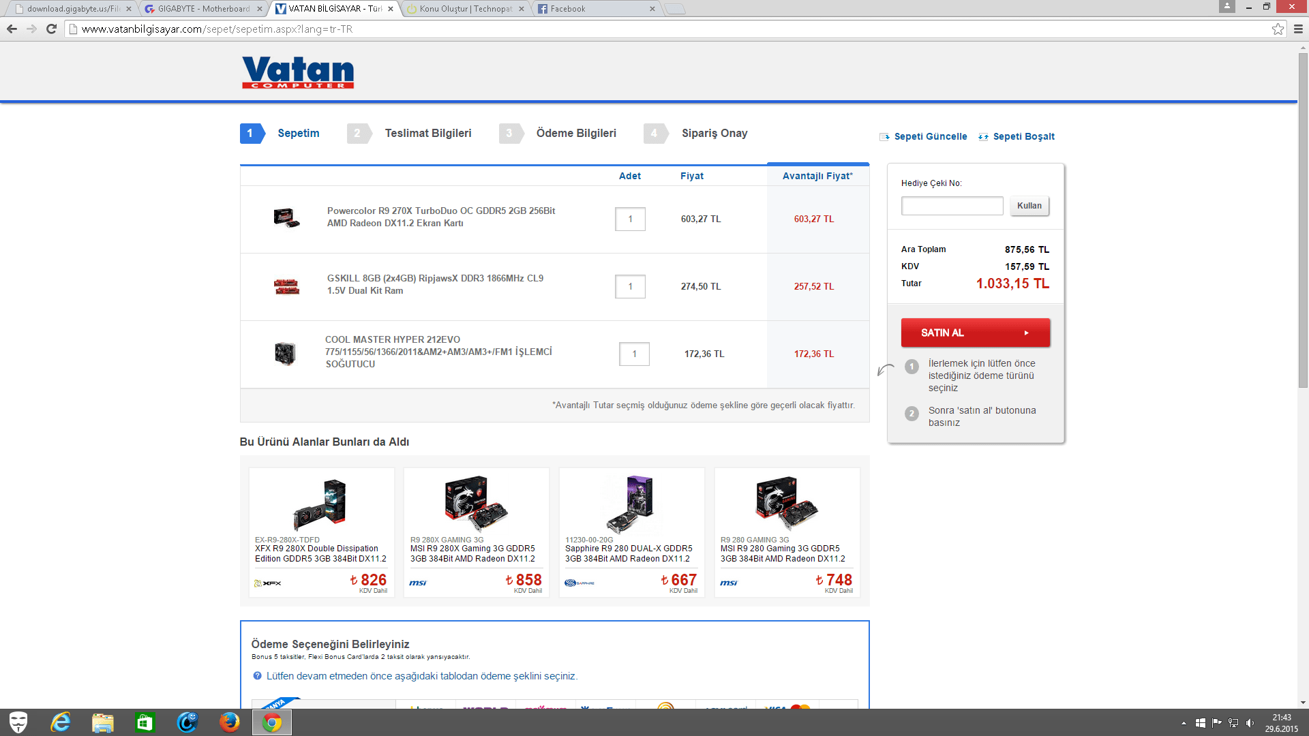
Task: Click Sepeti Güncelle link
Action: 930,136
